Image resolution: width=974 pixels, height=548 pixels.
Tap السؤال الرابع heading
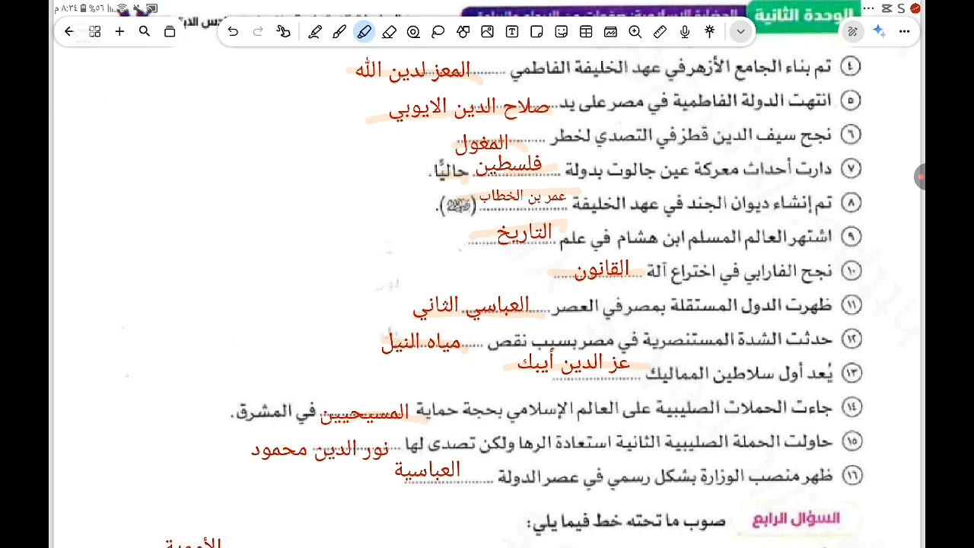(x=796, y=519)
